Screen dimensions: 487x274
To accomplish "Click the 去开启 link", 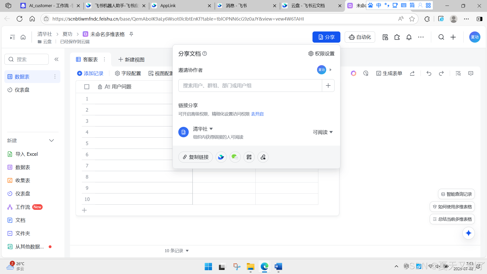I will [257, 114].
